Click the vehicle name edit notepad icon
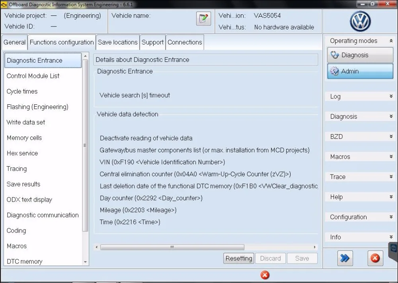This screenshot has height=283, width=398. coord(203,19)
